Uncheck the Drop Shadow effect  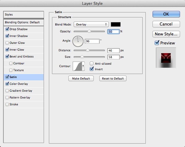click(x=7, y=29)
